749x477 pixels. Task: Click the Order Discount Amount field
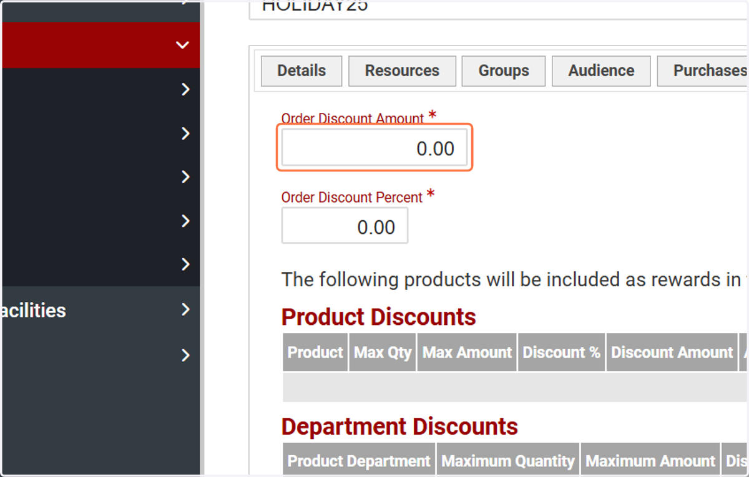(x=374, y=148)
